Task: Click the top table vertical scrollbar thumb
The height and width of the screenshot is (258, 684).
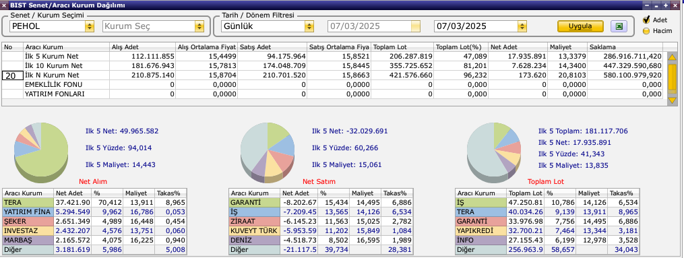Action: click(x=673, y=77)
